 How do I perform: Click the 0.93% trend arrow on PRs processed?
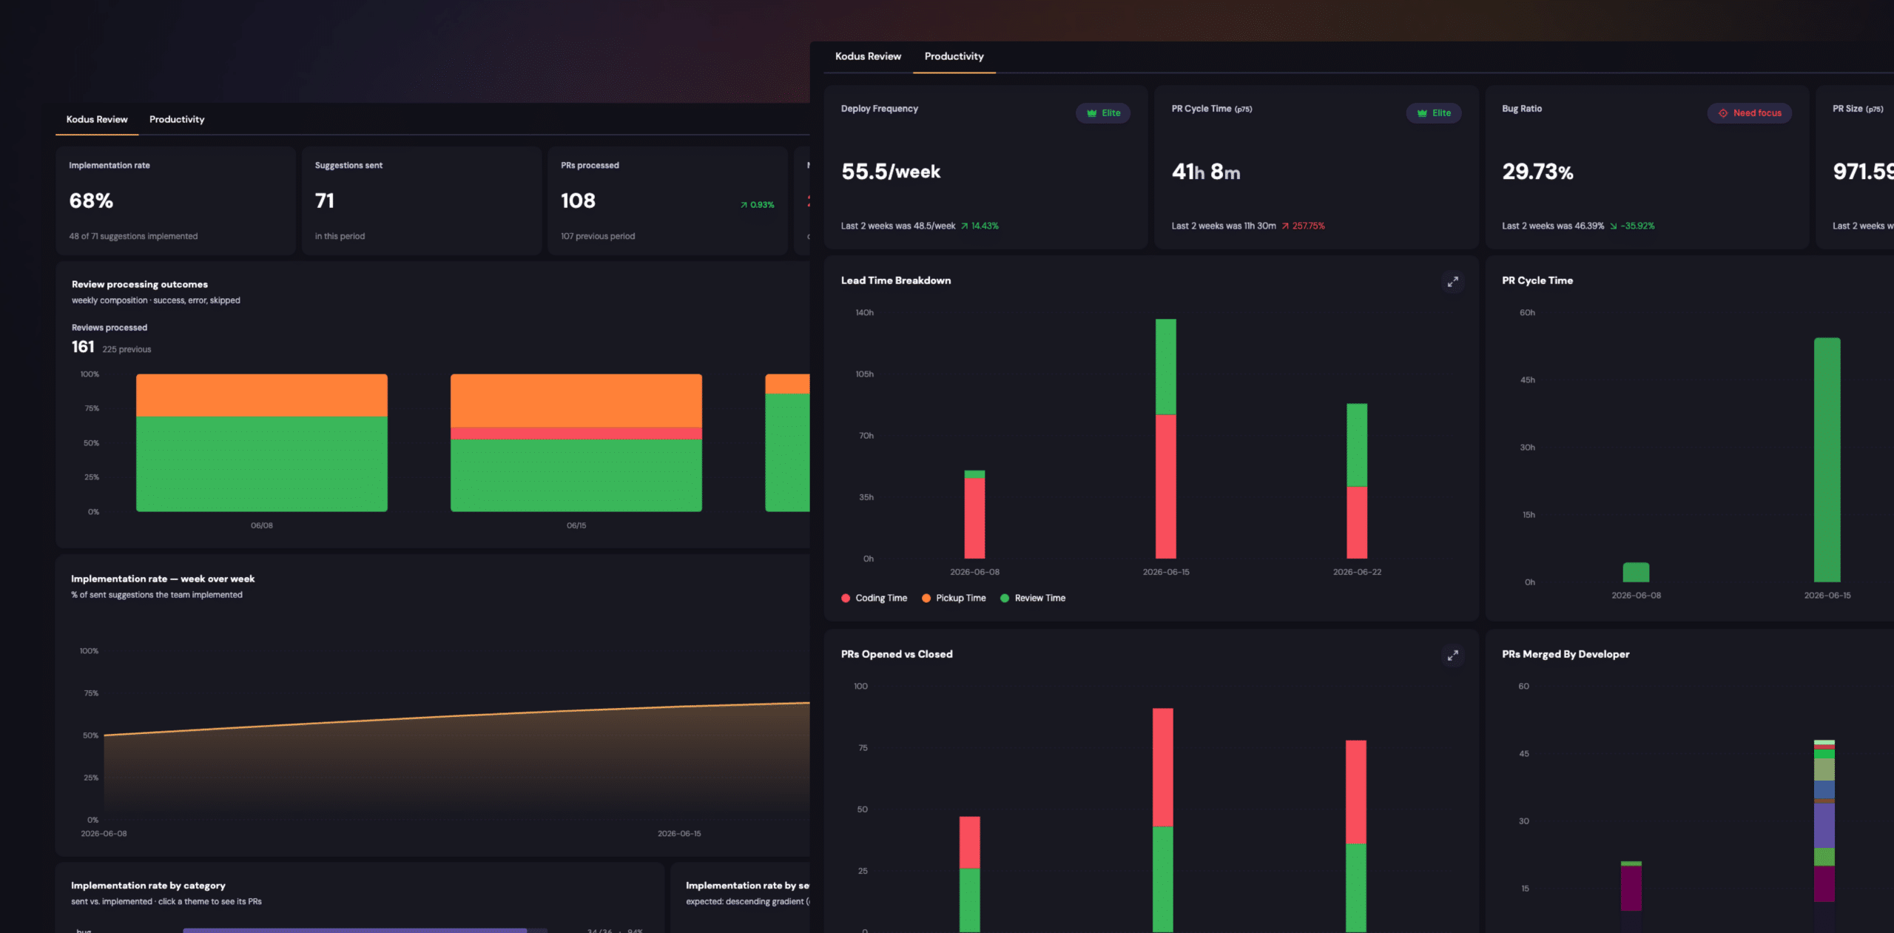tap(744, 205)
